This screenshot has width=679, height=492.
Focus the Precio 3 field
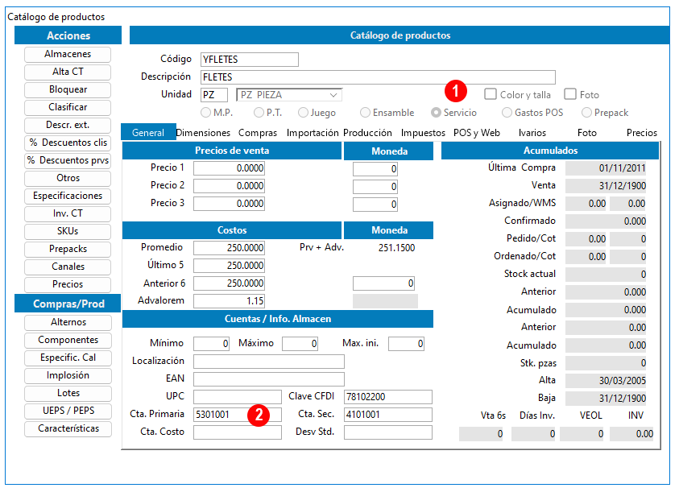tap(229, 204)
